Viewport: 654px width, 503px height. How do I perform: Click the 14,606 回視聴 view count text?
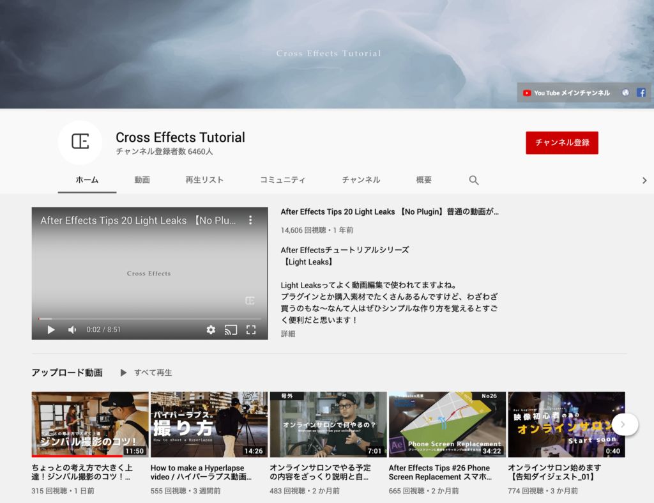pos(303,230)
